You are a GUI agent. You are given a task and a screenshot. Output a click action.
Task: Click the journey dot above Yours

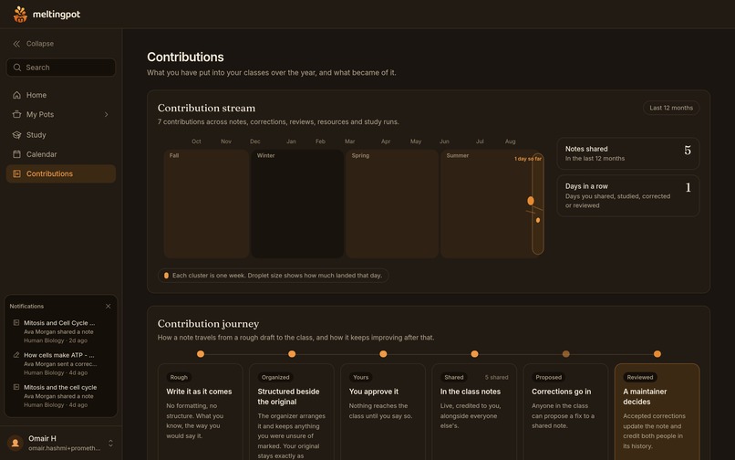coord(383,354)
